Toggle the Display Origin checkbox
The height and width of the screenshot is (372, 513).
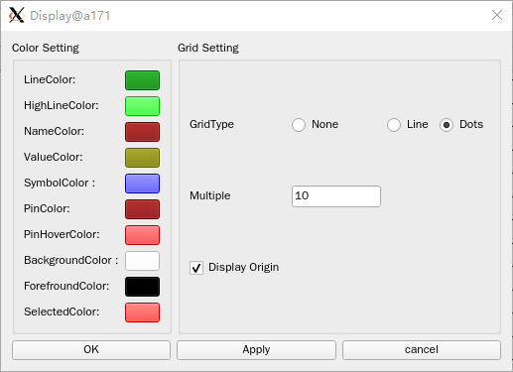click(196, 268)
